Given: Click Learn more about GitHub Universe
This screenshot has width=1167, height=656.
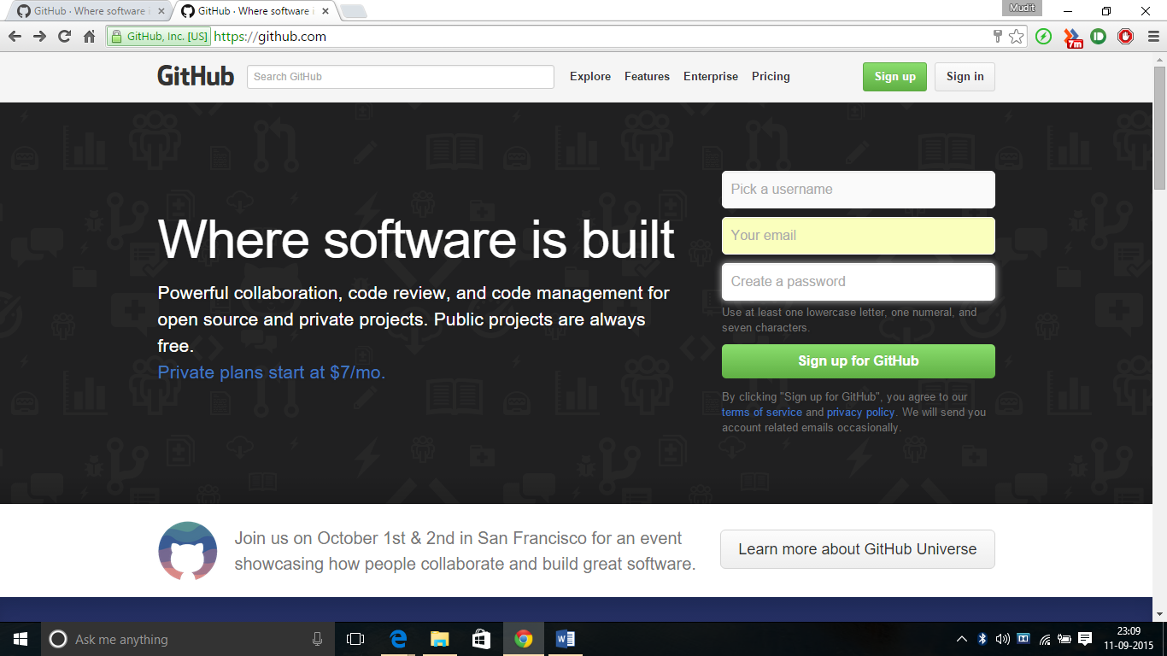Looking at the screenshot, I should (x=858, y=549).
